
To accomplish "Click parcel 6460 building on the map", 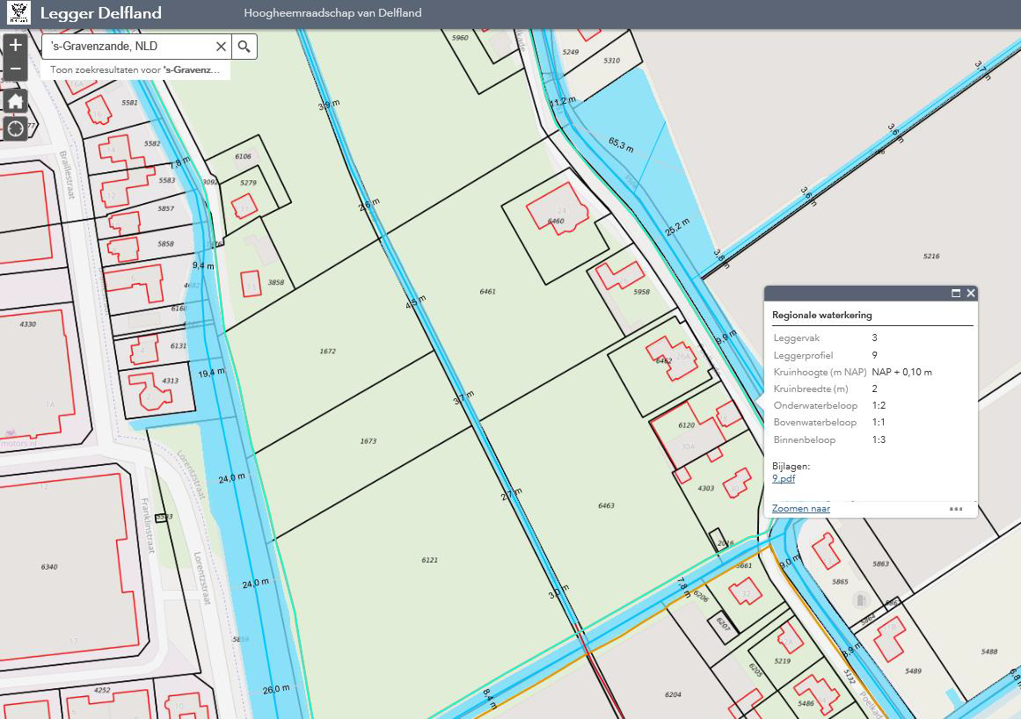I will click(557, 208).
